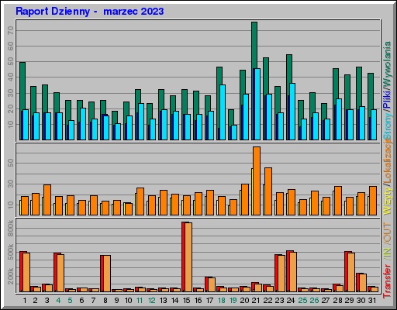This screenshot has height=310, width=397.
Task: Click the cyan pages bar for day 18
Action: pos(223,112)
